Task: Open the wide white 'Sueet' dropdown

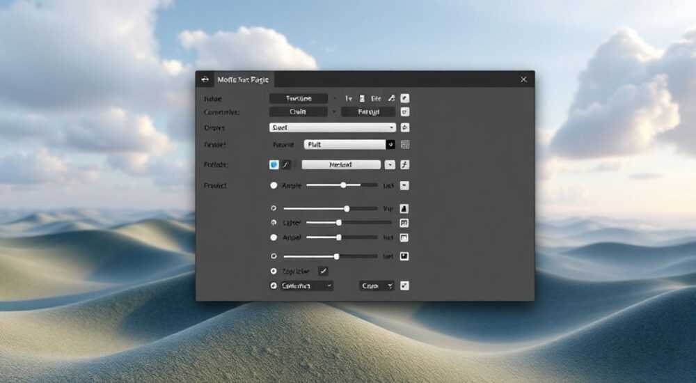Action: (333, 127)
